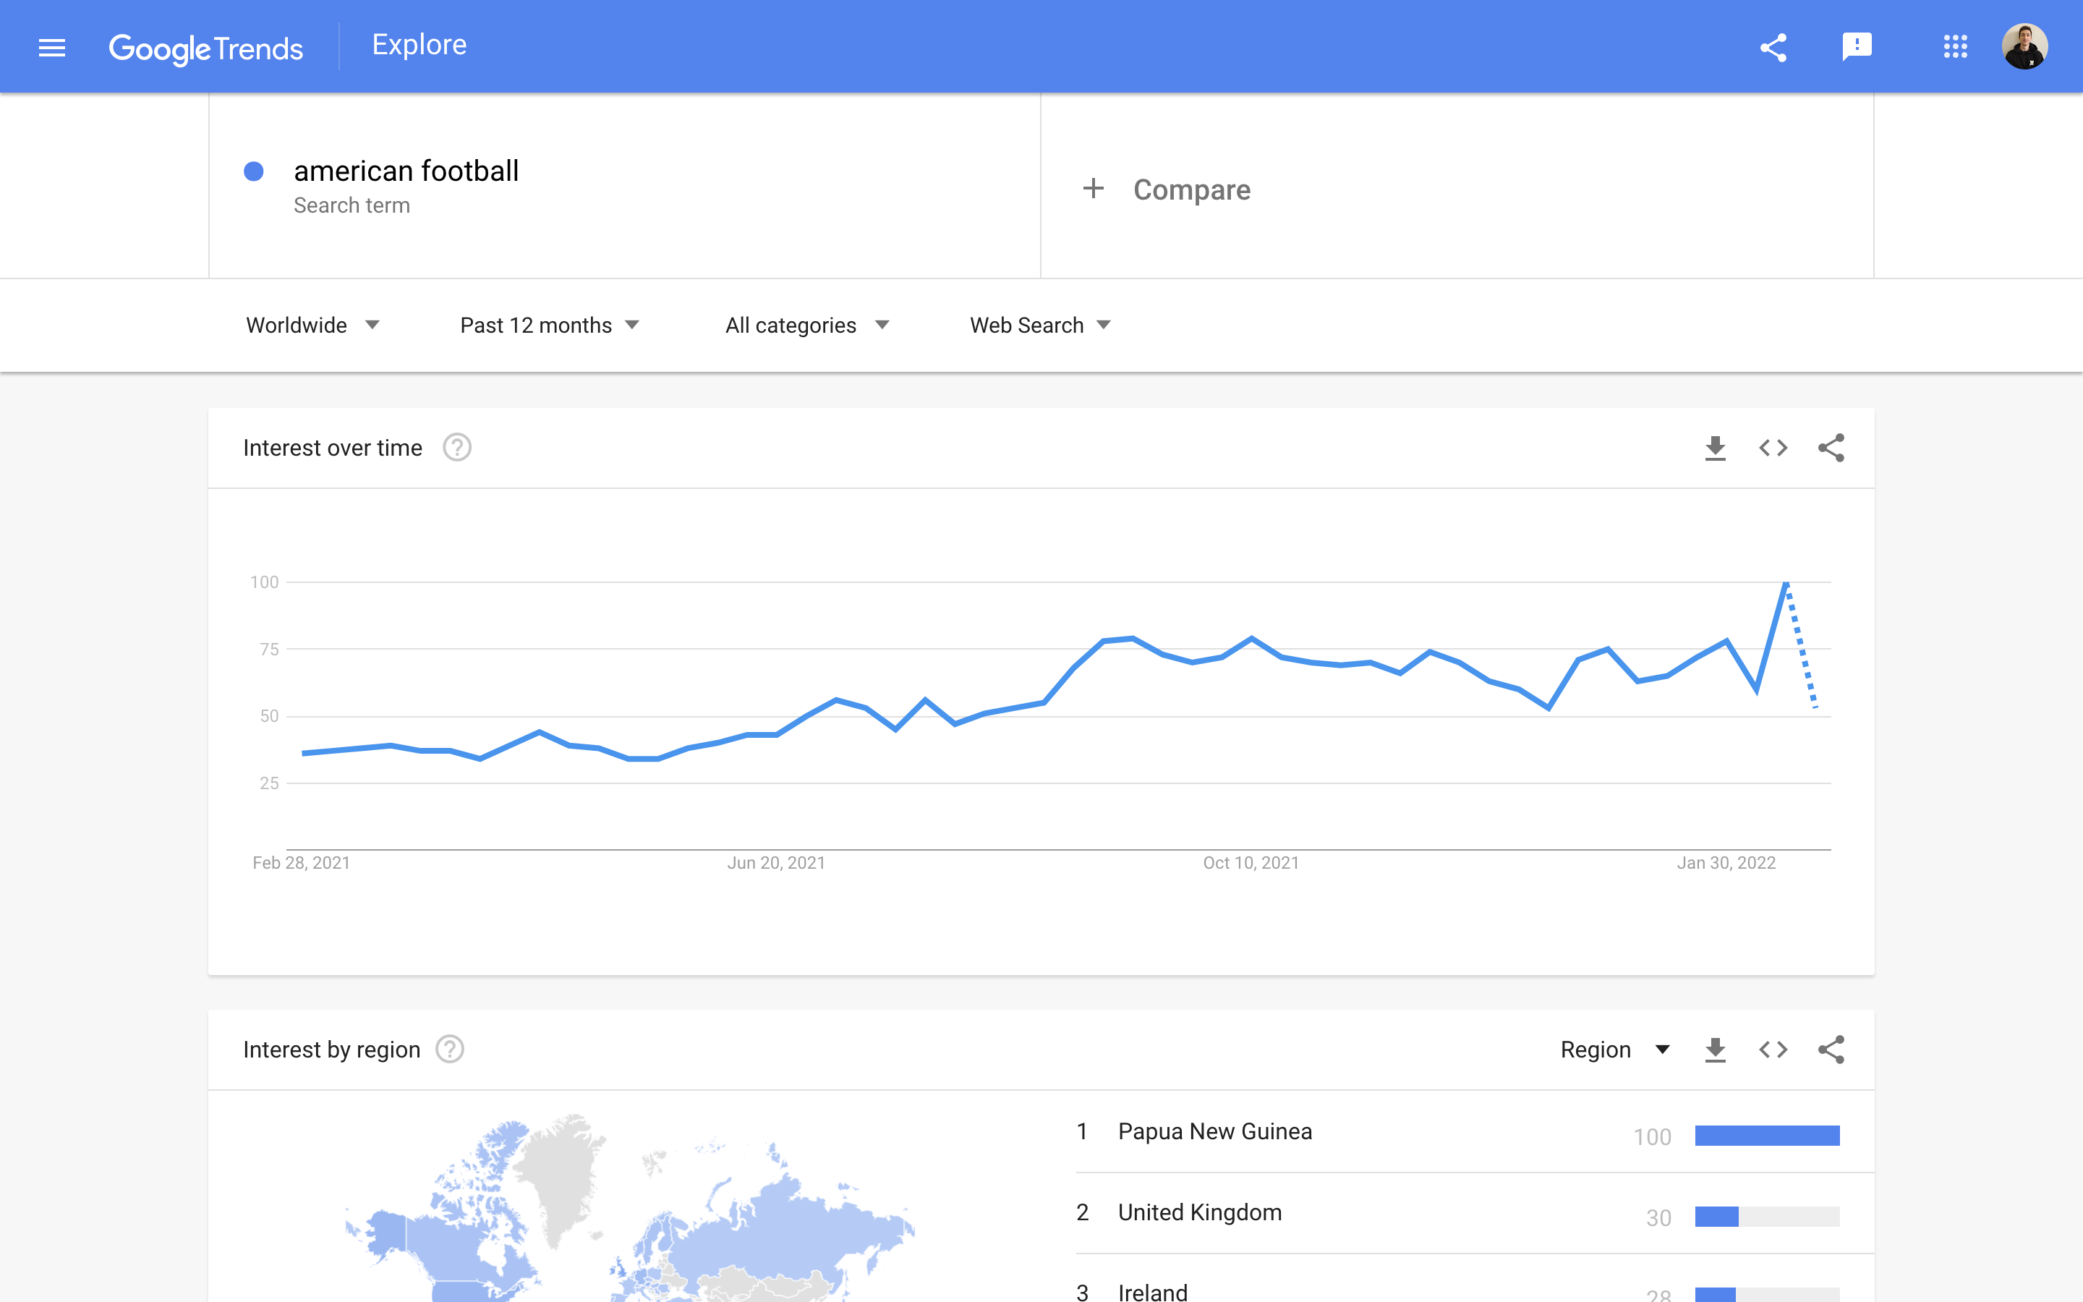Download Interest over time data as CSV
Image resolution: width=2083 pixels, height=1302 pixels.
(x=1716, y=448)
